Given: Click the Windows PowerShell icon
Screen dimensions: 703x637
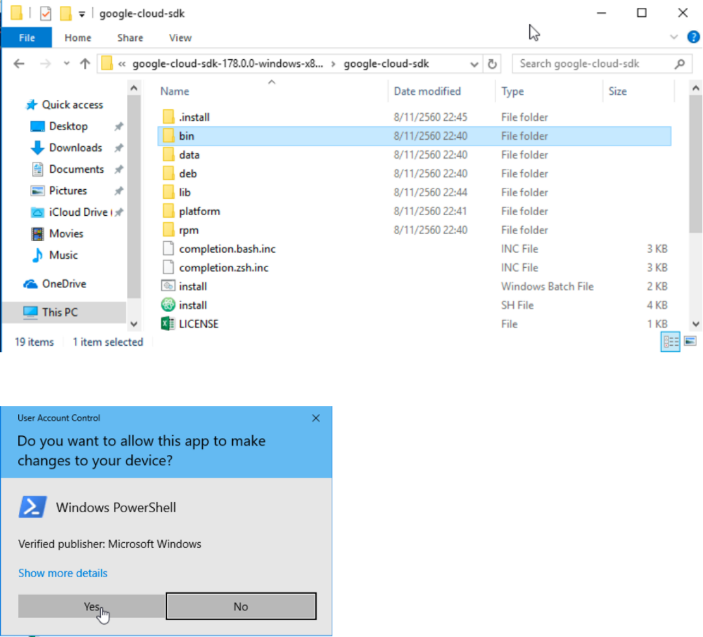Looking at the screenshot, I should click(x=33, y=507).
